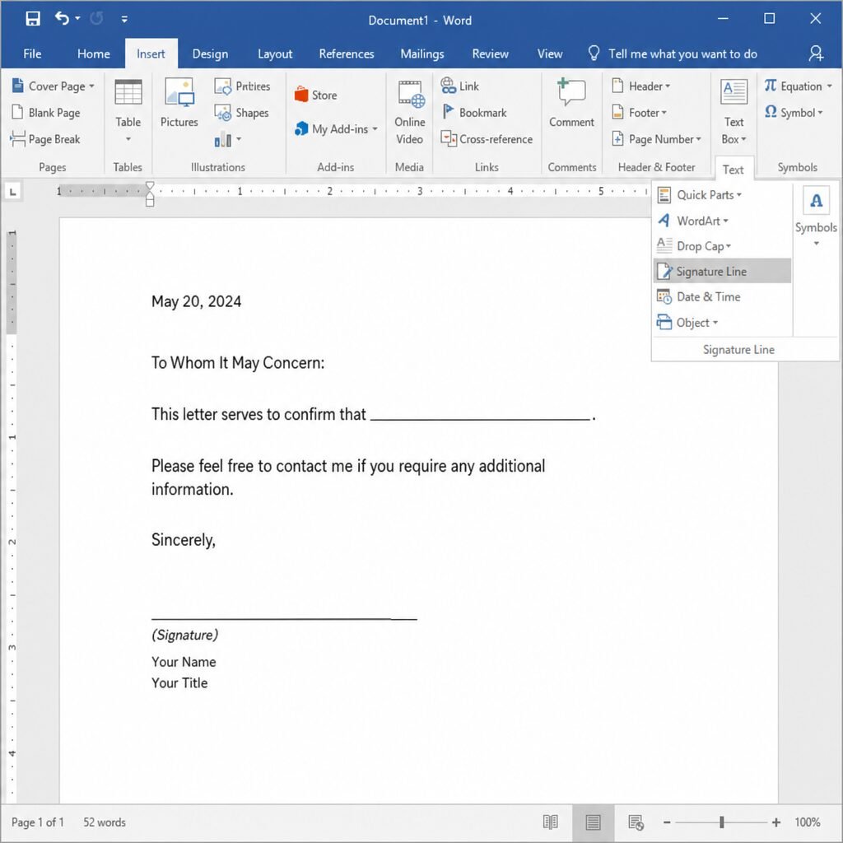This screenshot has height=843, width=843.
Task: Add a new Comment
Action: point(571,103)
